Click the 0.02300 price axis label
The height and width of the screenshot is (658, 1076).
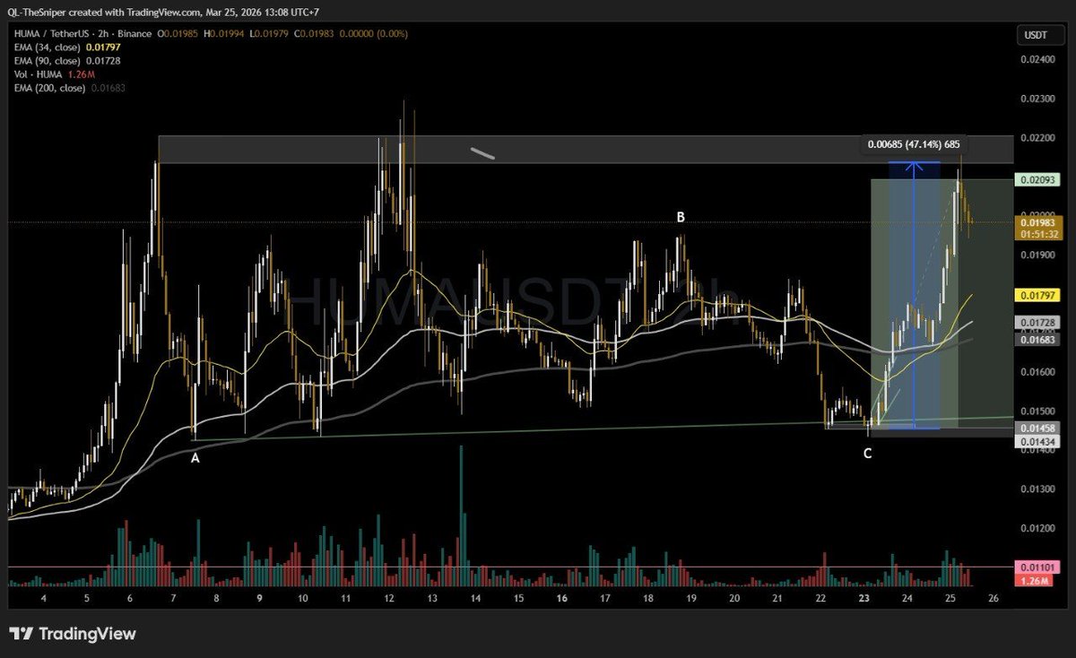[x=1038, y=99]
